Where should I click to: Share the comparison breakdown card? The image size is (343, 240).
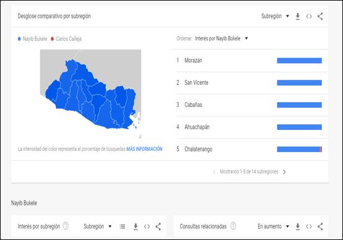tap(320, 17)
